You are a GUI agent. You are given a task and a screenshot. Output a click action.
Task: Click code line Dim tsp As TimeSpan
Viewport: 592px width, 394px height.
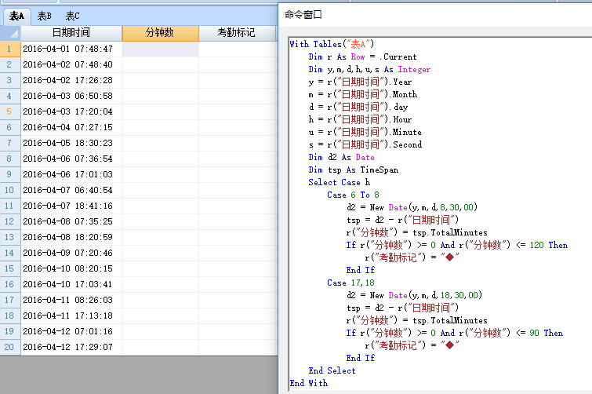coord(353,170)
